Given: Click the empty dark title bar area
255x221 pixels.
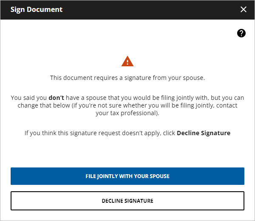Looking at the screenshot, I should (x=149, y=9).
